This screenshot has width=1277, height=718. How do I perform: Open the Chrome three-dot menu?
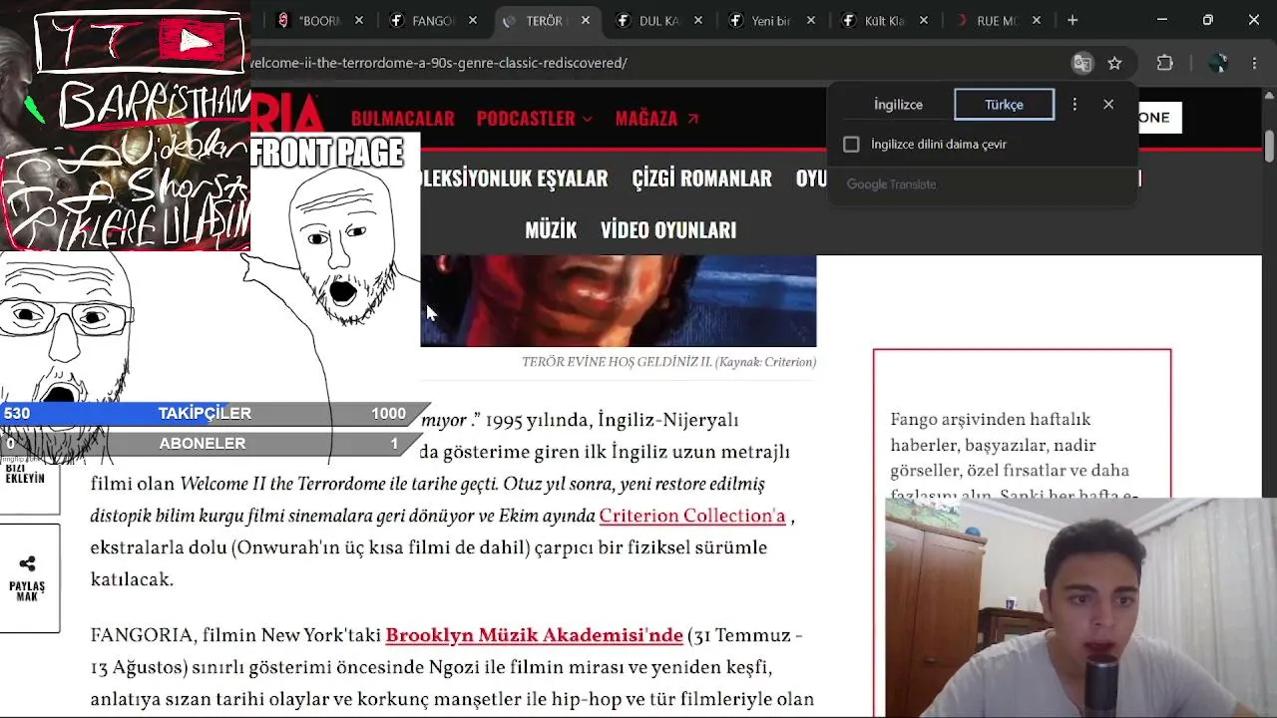point(1254,63)
